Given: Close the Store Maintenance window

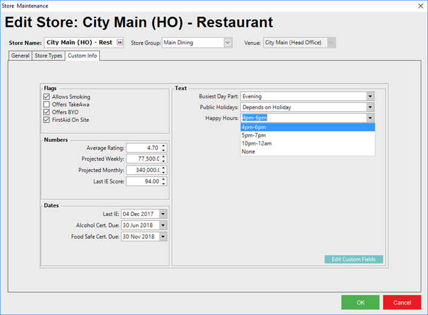Looking at the screenshot, I should coord(420,5).
